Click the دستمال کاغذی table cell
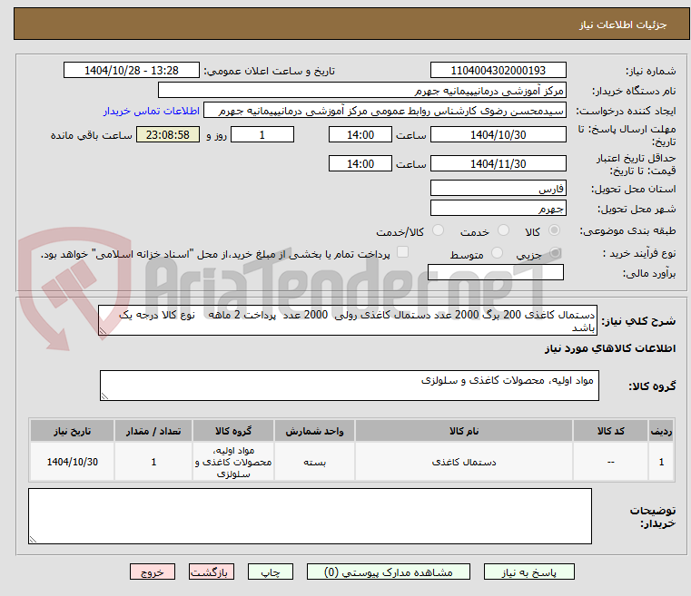 coord(464,462)
